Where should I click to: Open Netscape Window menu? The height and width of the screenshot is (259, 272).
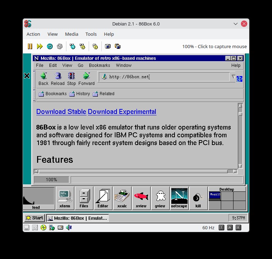124,65
